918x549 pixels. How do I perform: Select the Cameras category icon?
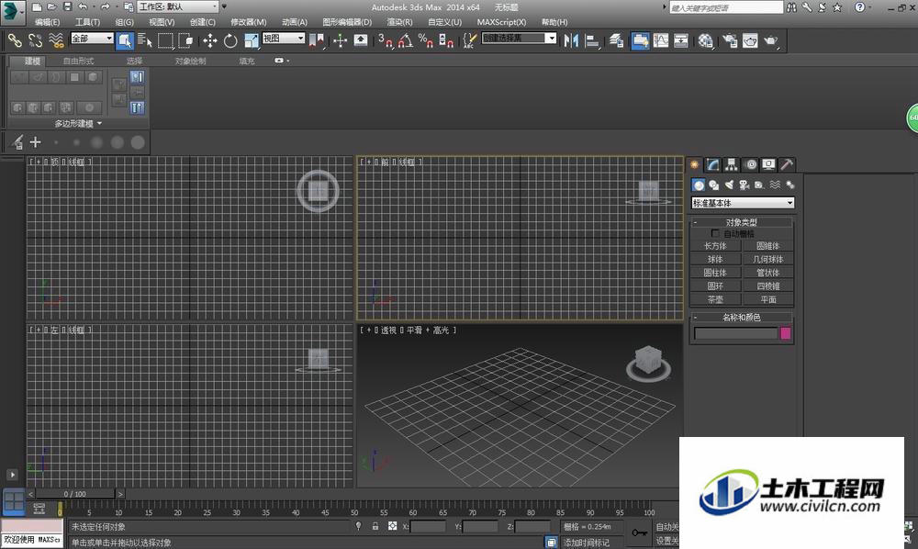coord(744,185)
